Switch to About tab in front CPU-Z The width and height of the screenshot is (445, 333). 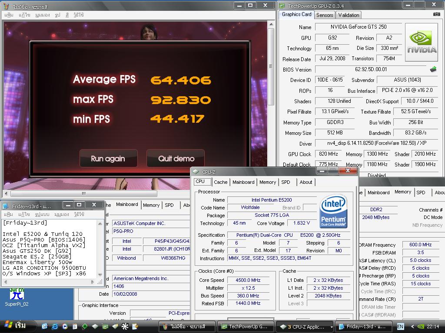click(x=306, y=182)
